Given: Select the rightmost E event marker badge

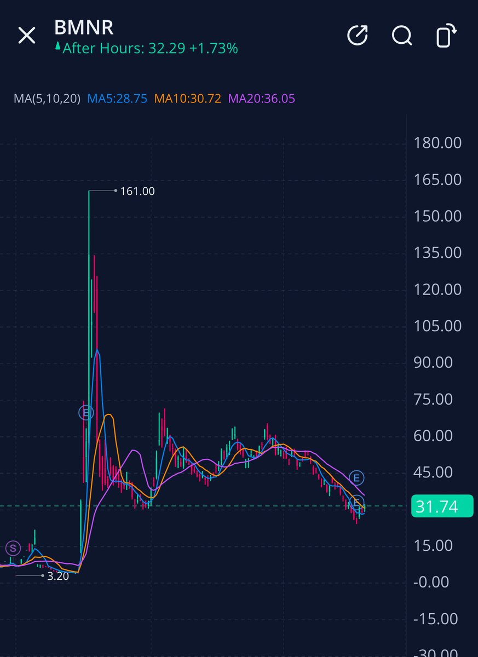Looking at the screenshot, I should pyautogui.click(x=356, y=477).
